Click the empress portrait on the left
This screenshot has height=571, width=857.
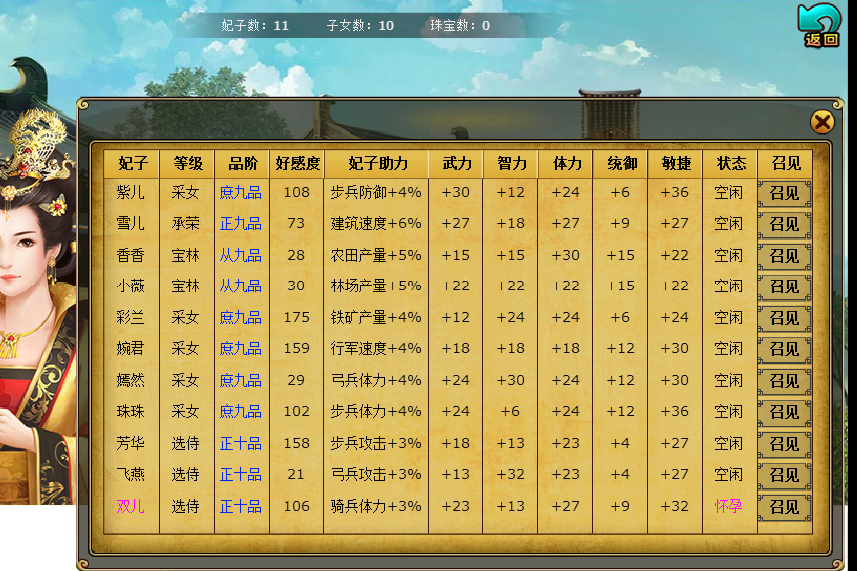click(x=38, y=306)
